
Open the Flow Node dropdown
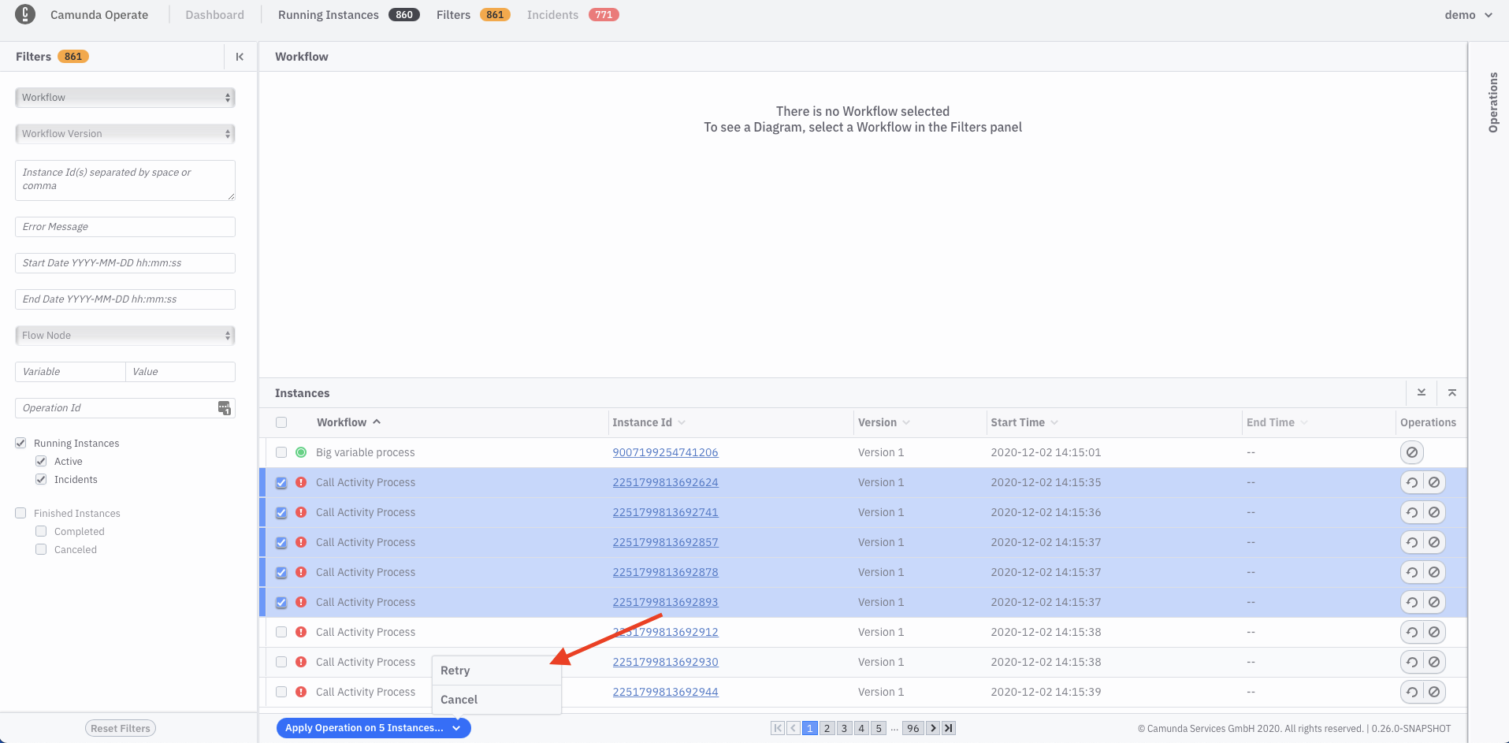pos(125,336)
